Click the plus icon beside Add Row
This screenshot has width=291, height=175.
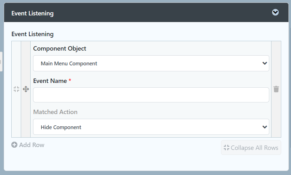click(x=14, y=145)
